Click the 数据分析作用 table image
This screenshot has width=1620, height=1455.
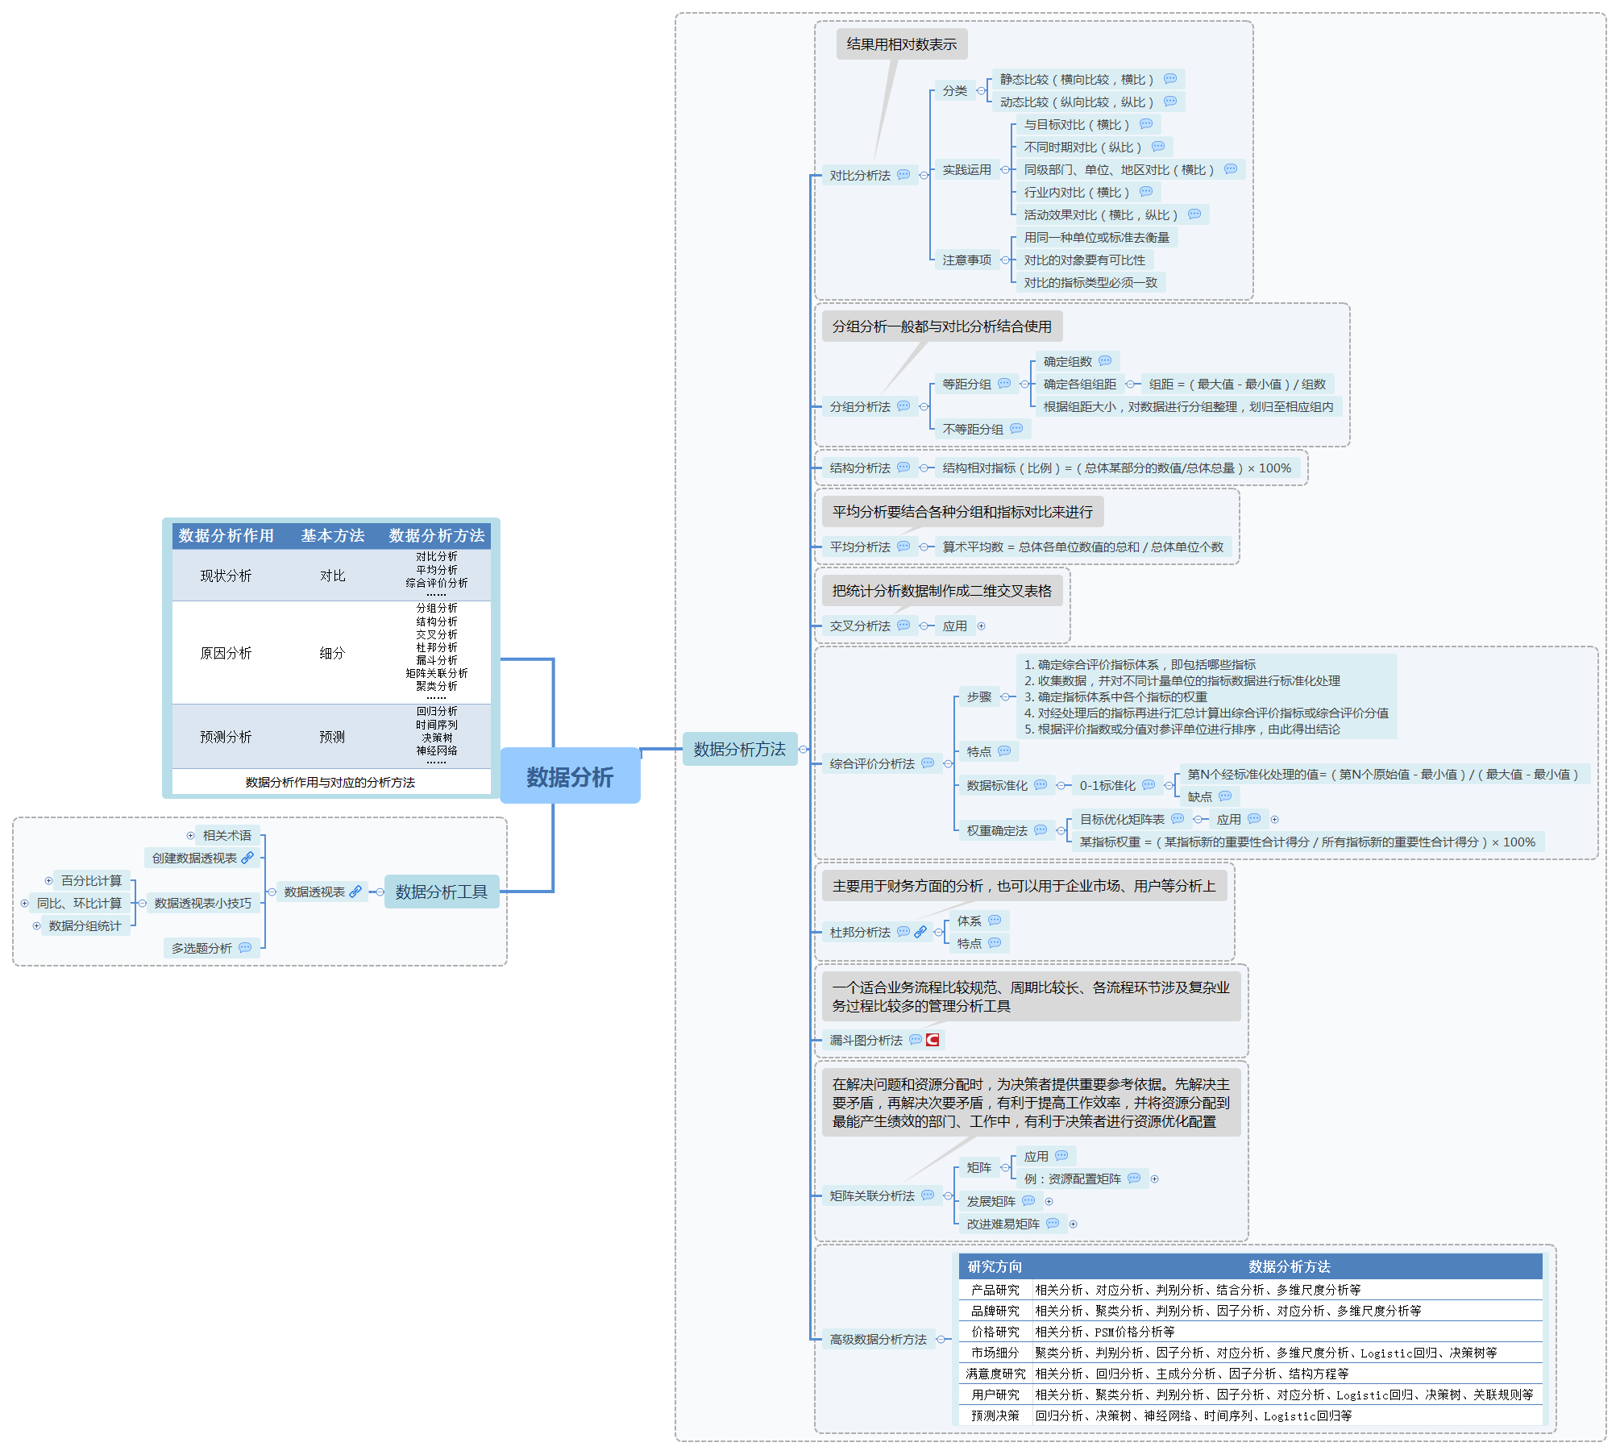pyautogui.click(x=331, y=658)
